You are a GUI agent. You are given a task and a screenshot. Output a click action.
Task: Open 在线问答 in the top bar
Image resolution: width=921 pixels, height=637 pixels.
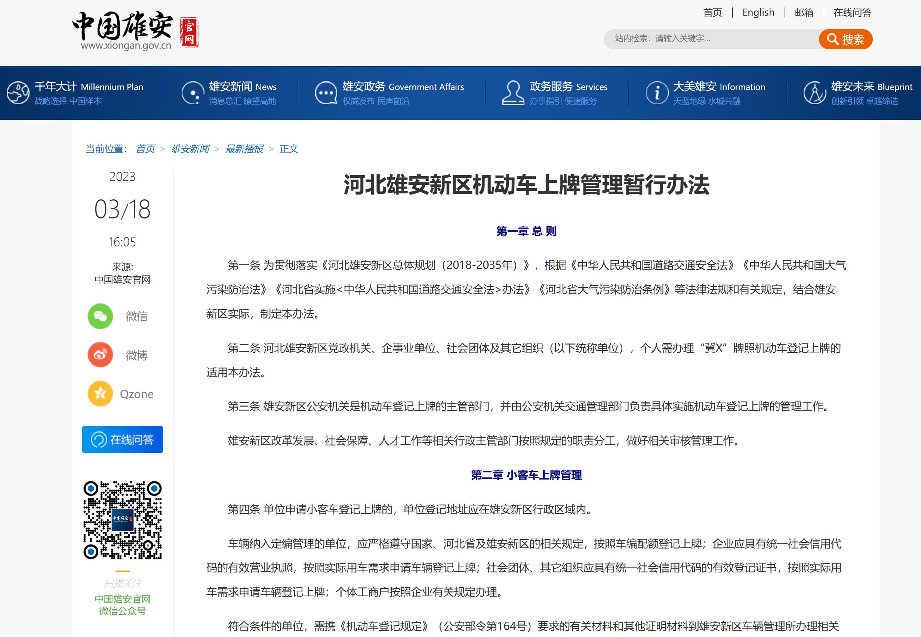tap(852, 13)
